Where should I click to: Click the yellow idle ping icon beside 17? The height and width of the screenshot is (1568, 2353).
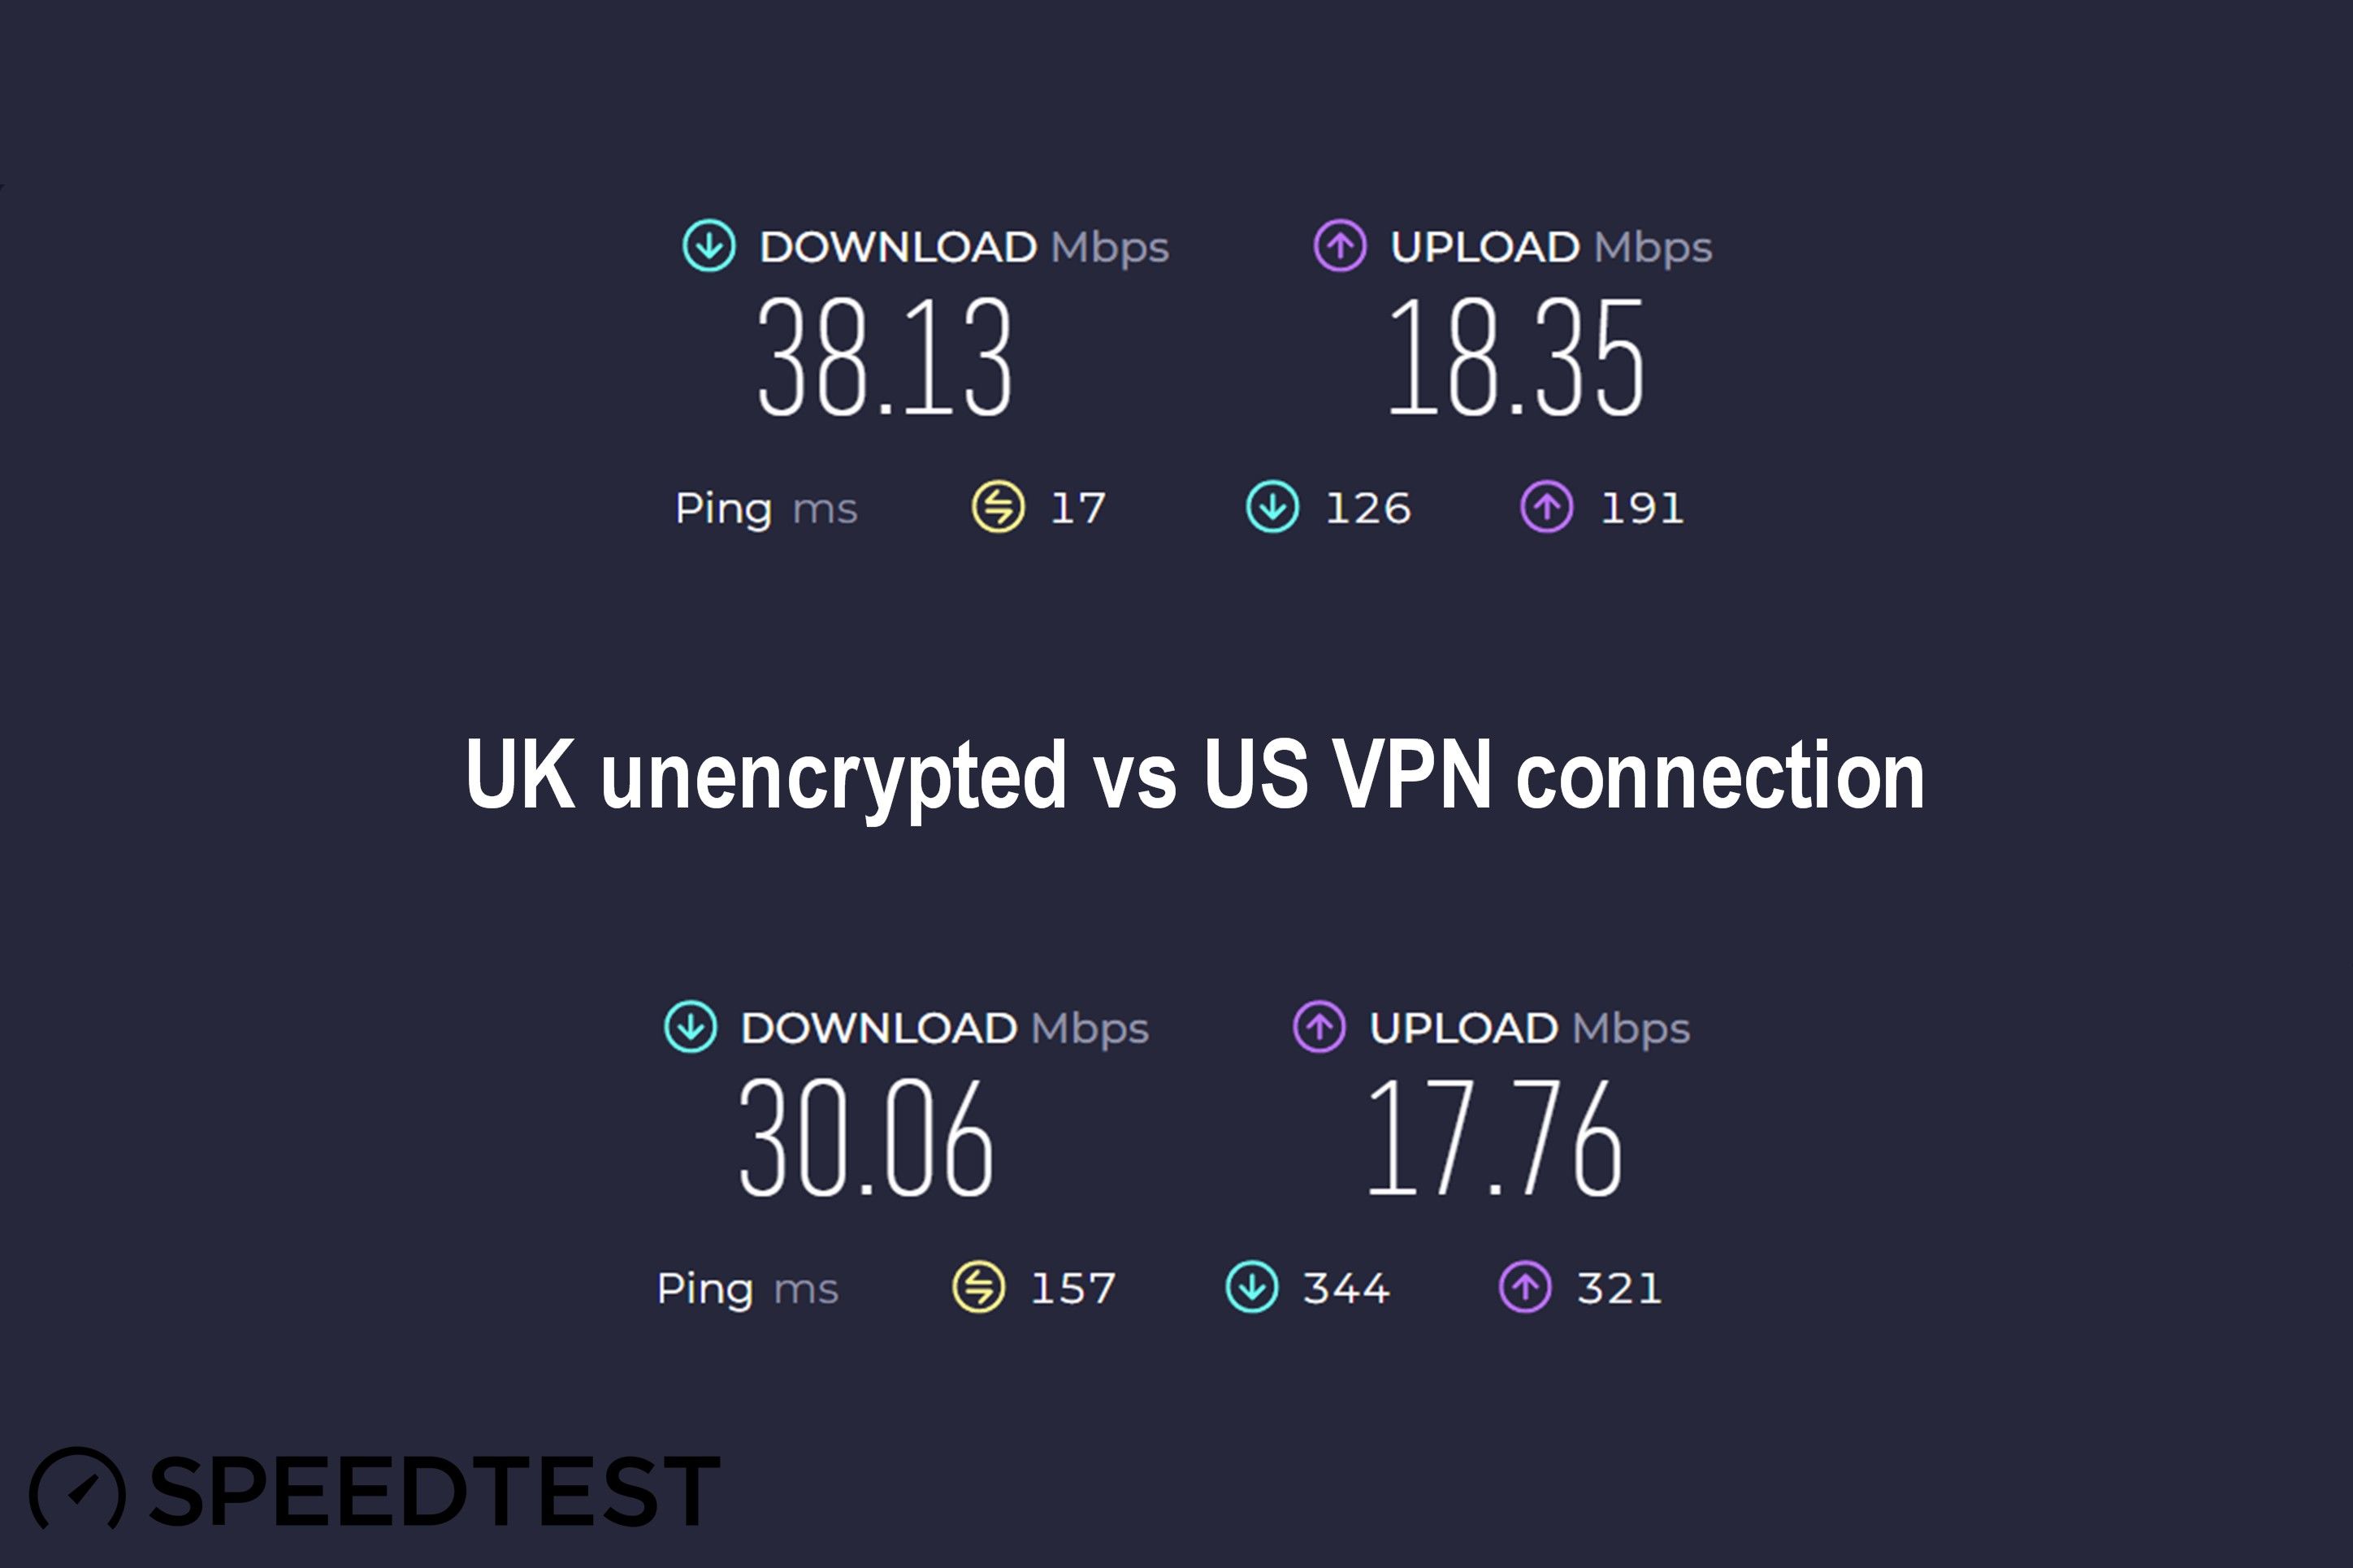(x=998, y=507)
